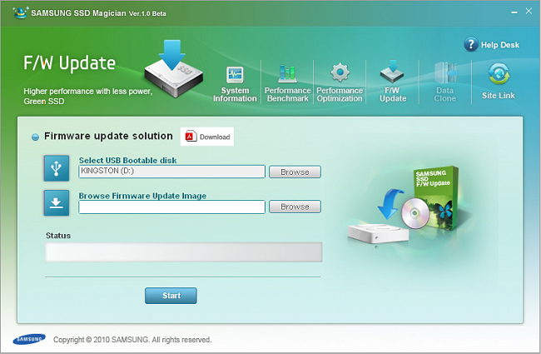
Task: Click the Status label
Action: [x=58, y=236]
